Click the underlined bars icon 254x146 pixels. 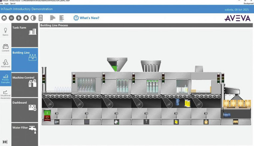point(62,18)
